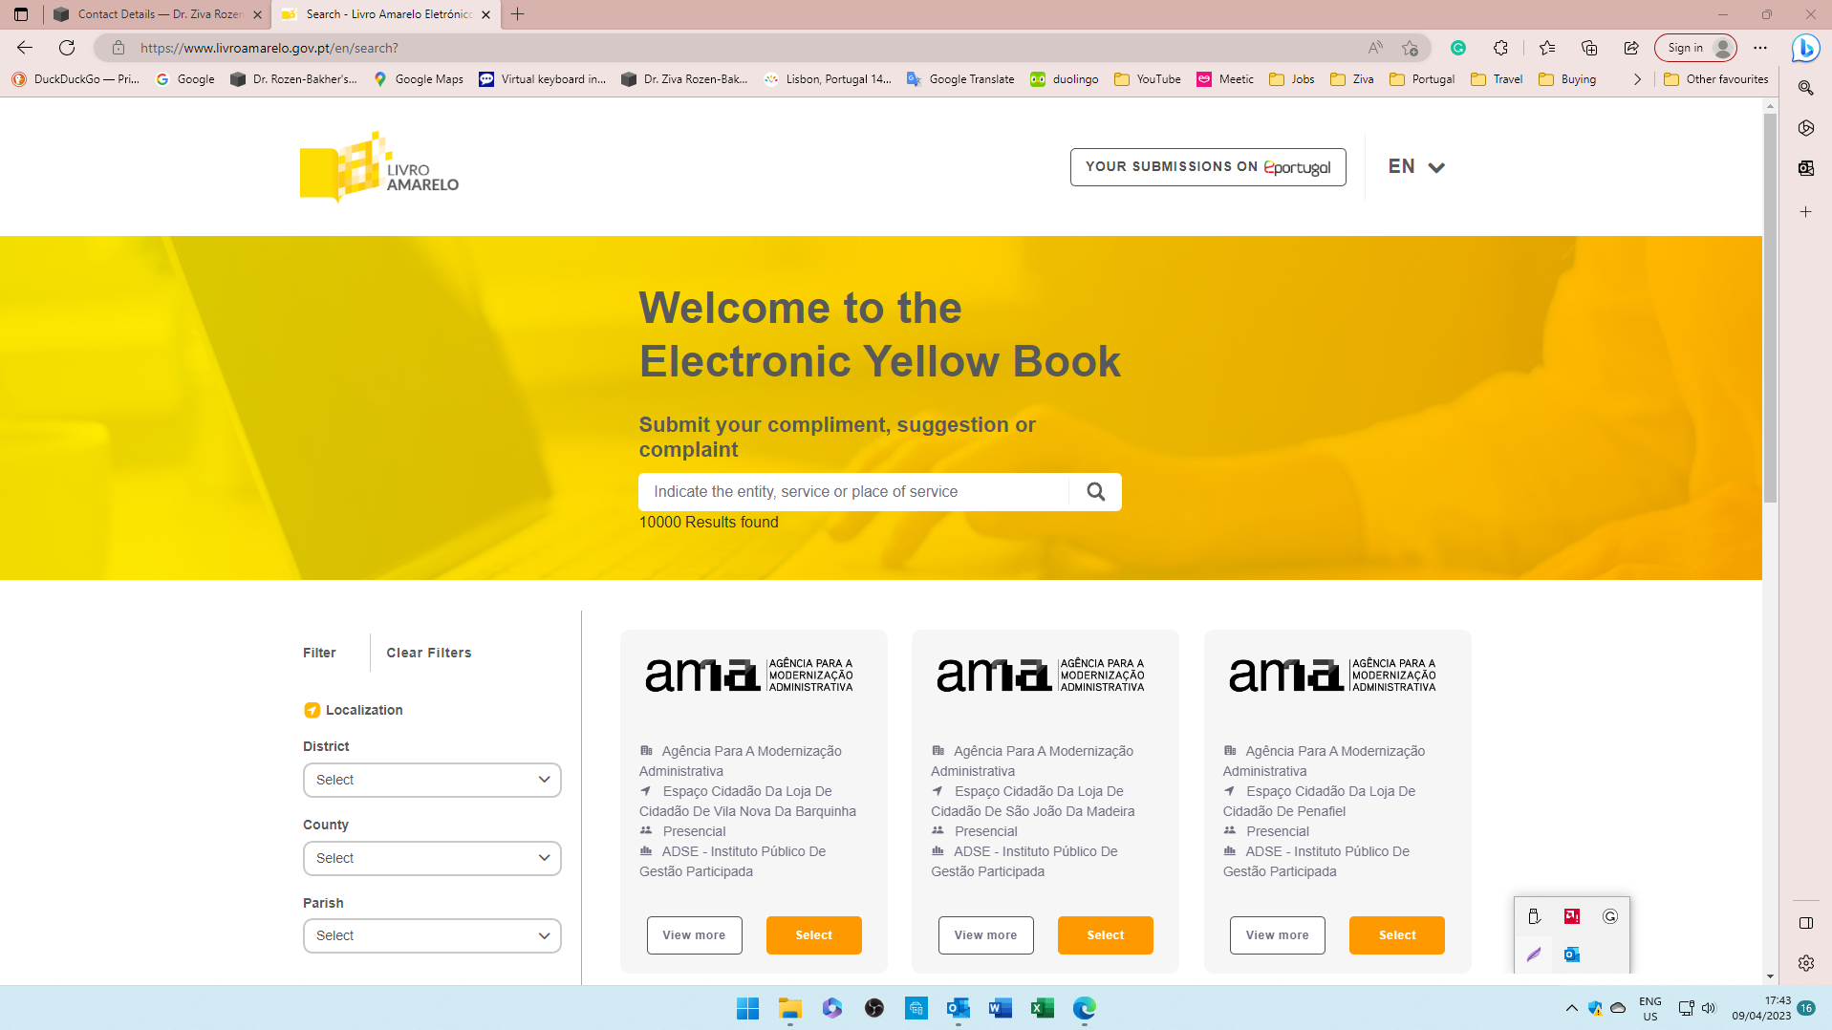
Task: Show hidden system tray icons
Action: [1571, 1008]
